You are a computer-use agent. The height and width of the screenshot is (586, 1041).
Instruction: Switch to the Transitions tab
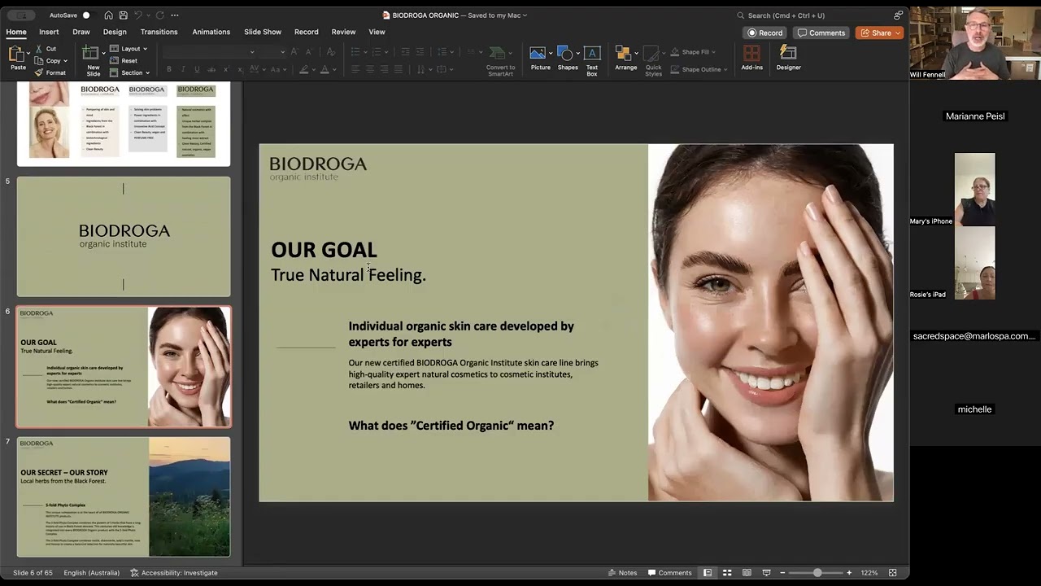coord(159,32)
